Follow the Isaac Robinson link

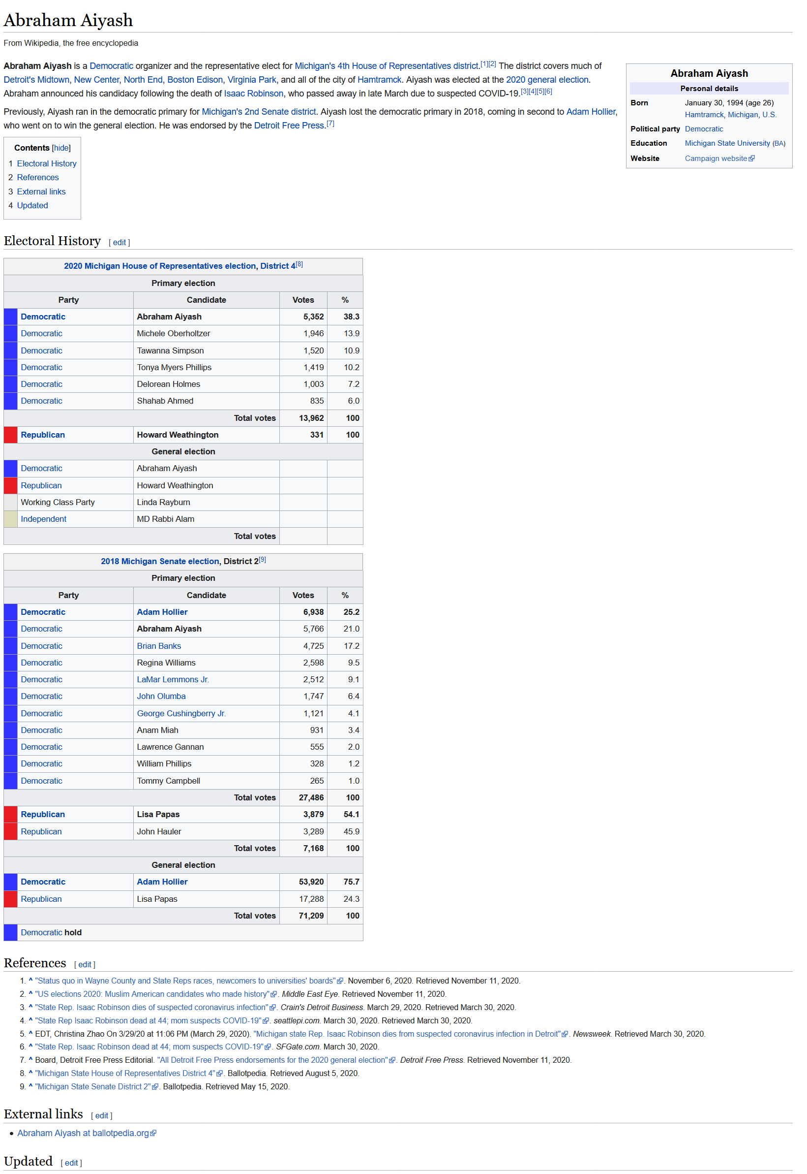click(x=254, y=94)
